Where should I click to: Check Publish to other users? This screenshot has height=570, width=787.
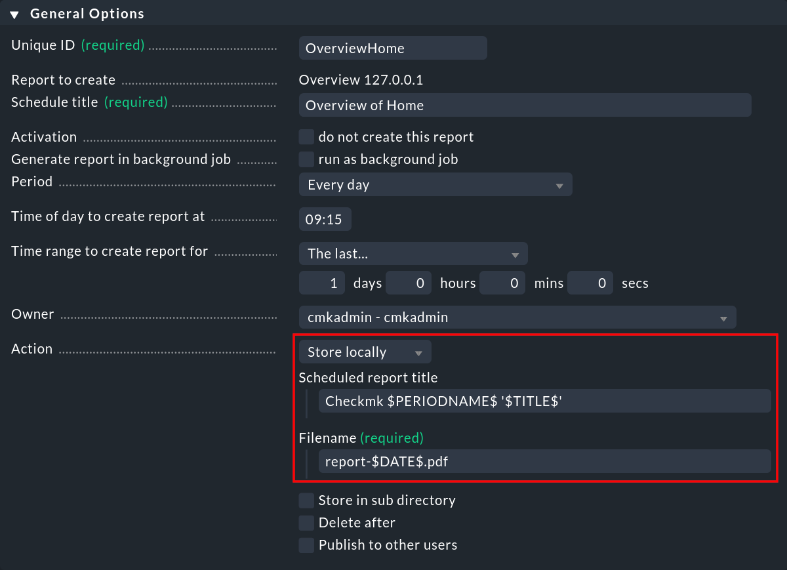306,544
